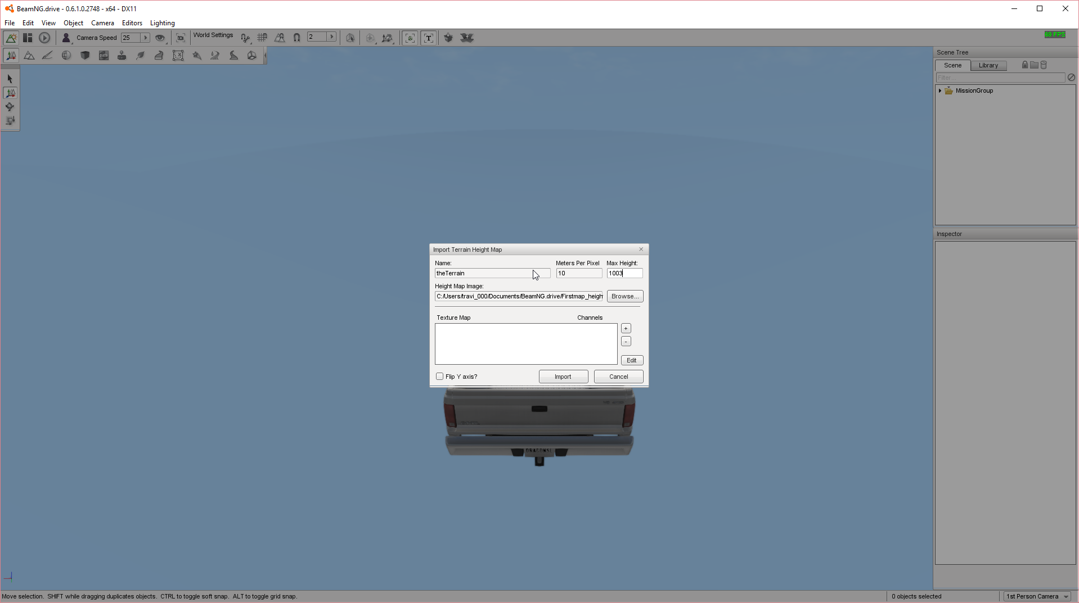Viewport: 1079px width, 603px height.
Task: Switch to the Library tab
Action: tap(988, 65)
